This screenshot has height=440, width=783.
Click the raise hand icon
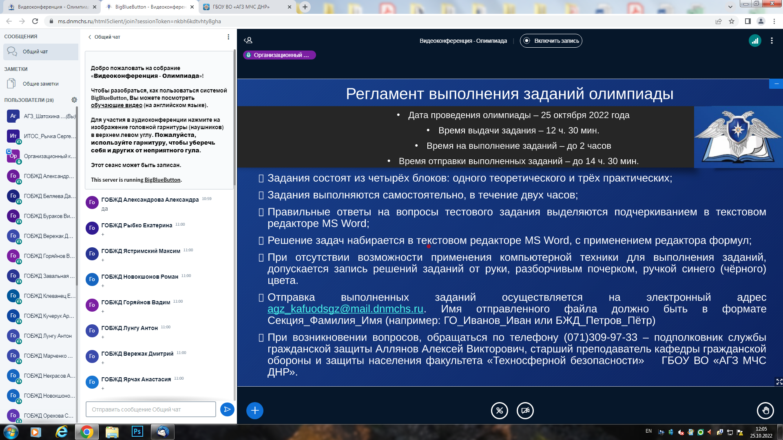click(765, 410)
